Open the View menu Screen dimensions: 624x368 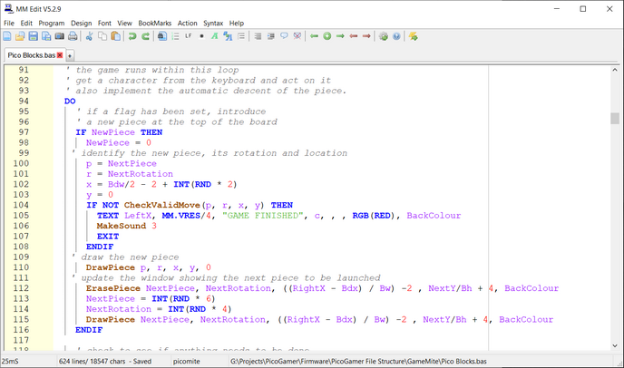point(124,23)
